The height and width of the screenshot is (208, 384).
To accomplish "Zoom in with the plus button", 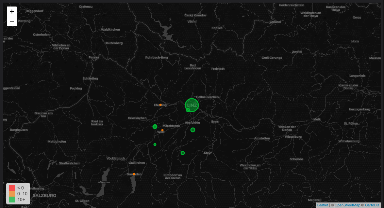I will pyautogui.click(x=11, y=11).
